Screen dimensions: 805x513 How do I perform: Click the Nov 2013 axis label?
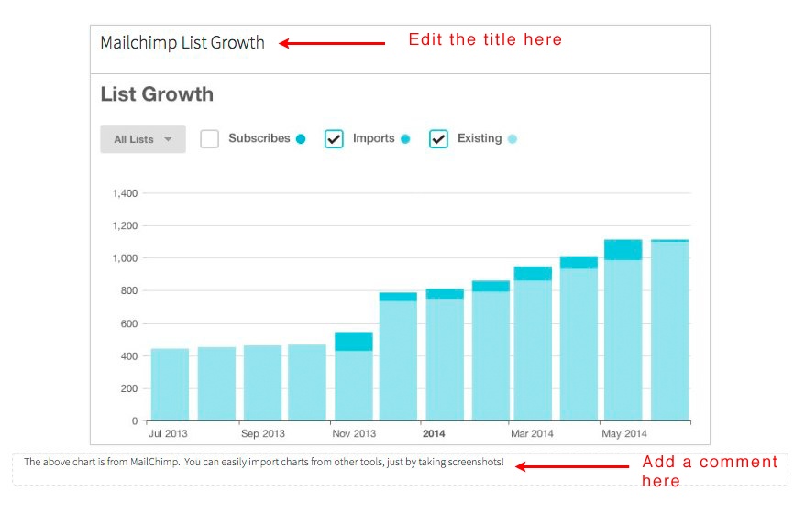click(x=354, y=433)
